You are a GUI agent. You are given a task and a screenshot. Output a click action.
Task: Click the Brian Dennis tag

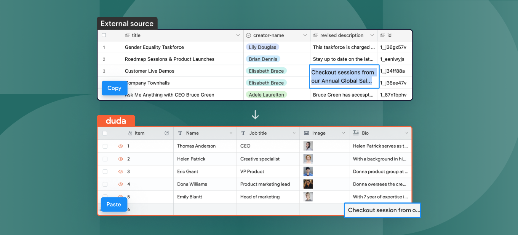click(263, 59)
